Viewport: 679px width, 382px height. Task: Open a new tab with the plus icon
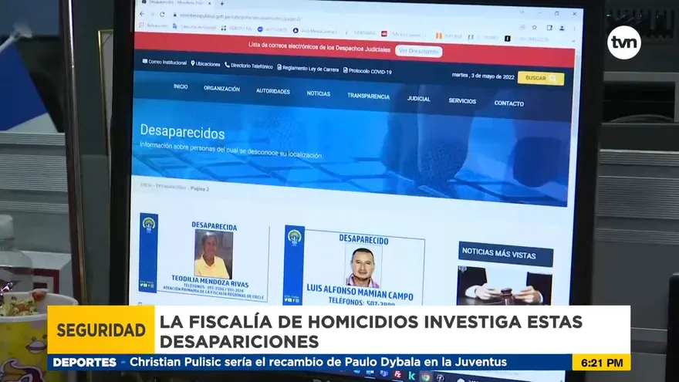coord(221,3)
